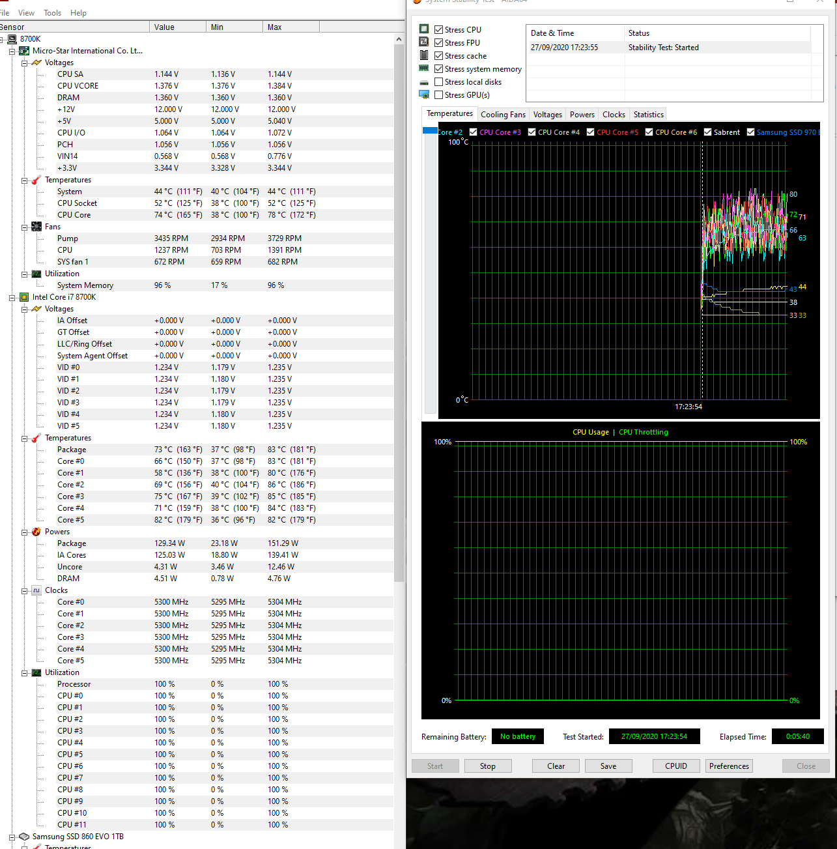837x849 pixels.
Task: Switch to Voltages tab in stability test
Action: pos(547,115)
